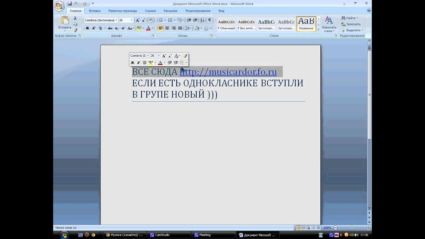425x239 pixels.
Task: Open the ribbon highlight color dropdown arrow
Action: (x=143, y=28)
